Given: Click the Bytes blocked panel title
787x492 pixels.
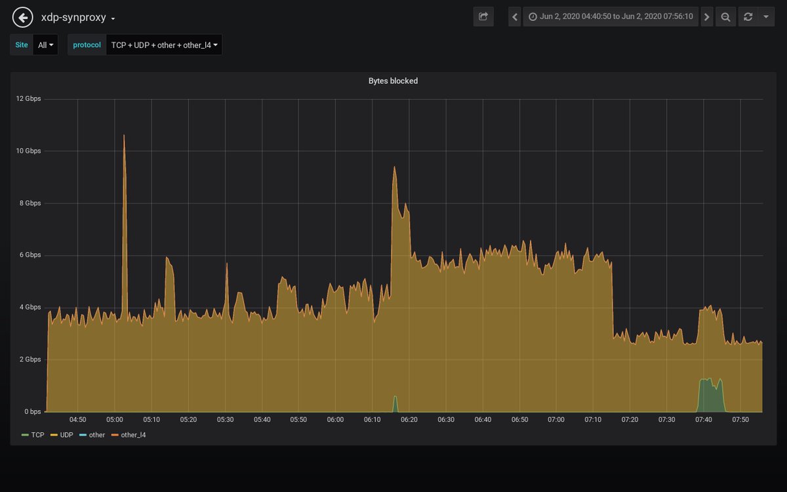Looking at the screenshot, I should tap(392, 81).
